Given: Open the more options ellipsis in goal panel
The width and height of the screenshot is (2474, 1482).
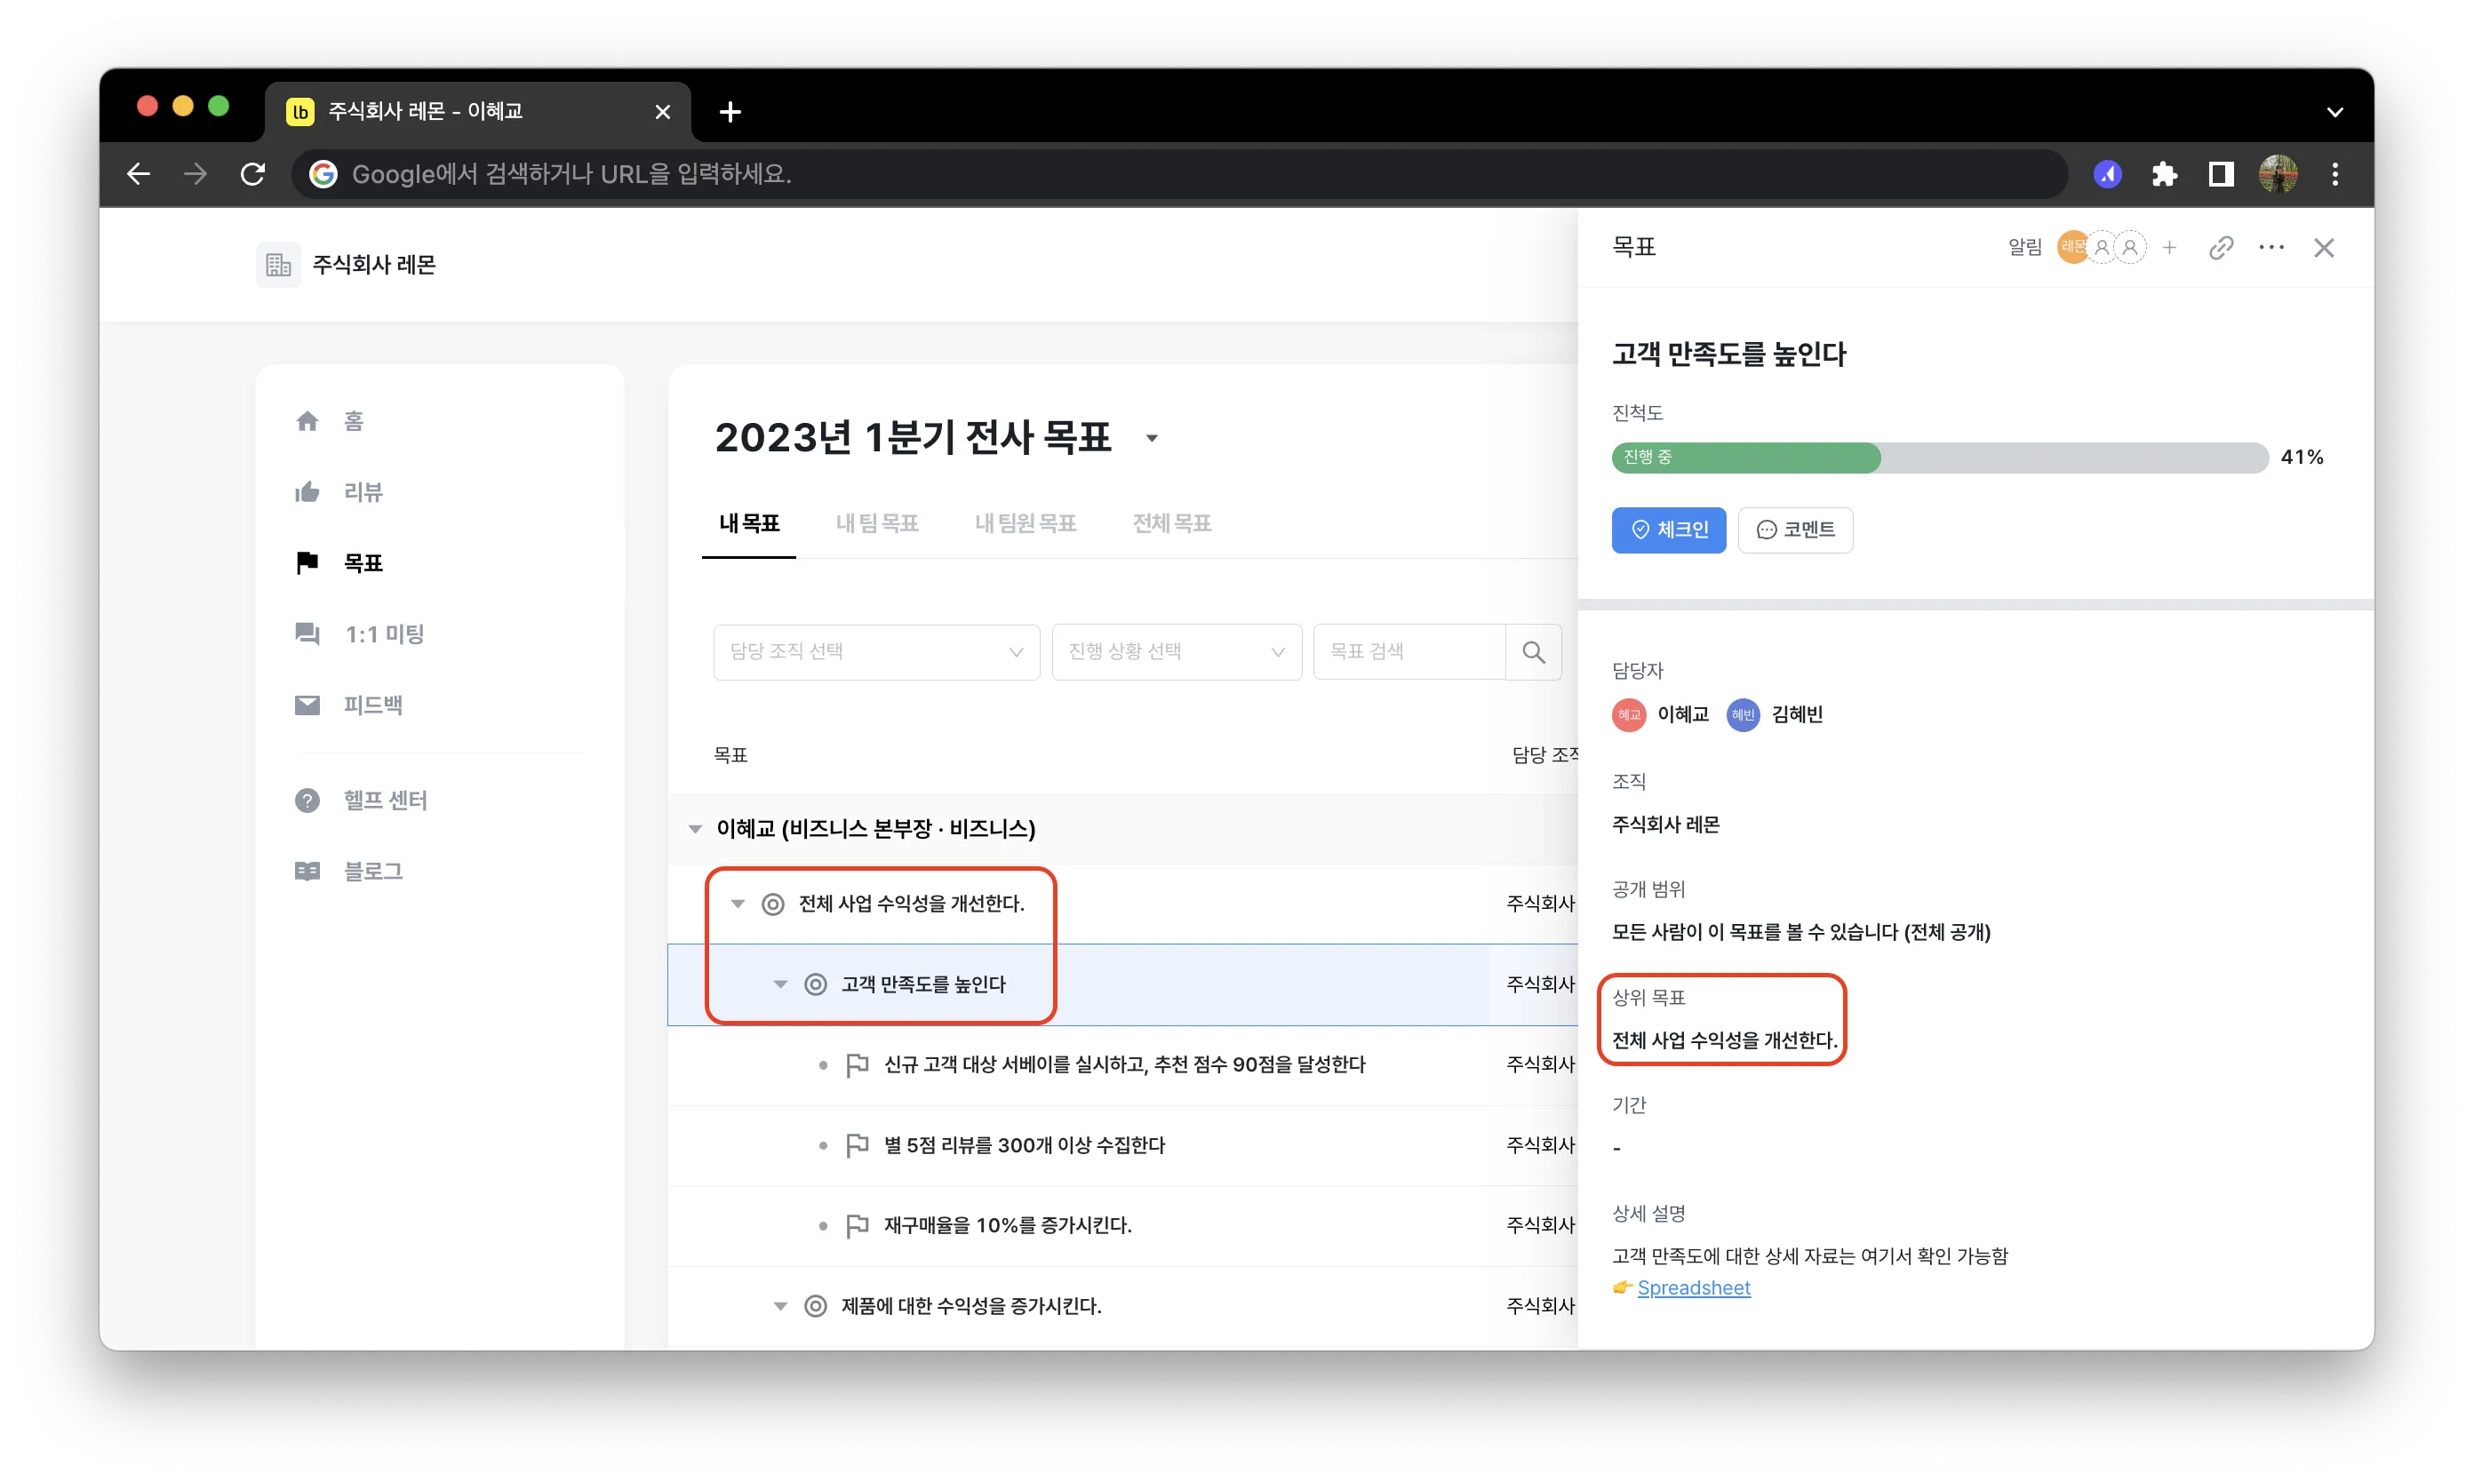Looking at the screenshot, I should pos(2270,248).
